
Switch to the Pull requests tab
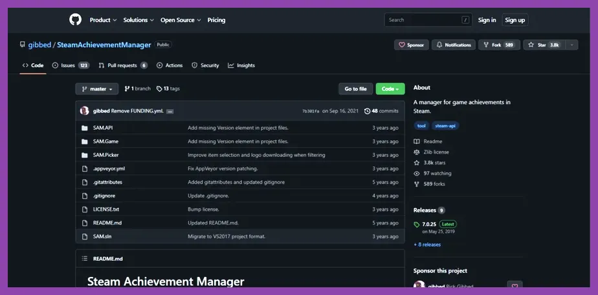pos(123,65)
